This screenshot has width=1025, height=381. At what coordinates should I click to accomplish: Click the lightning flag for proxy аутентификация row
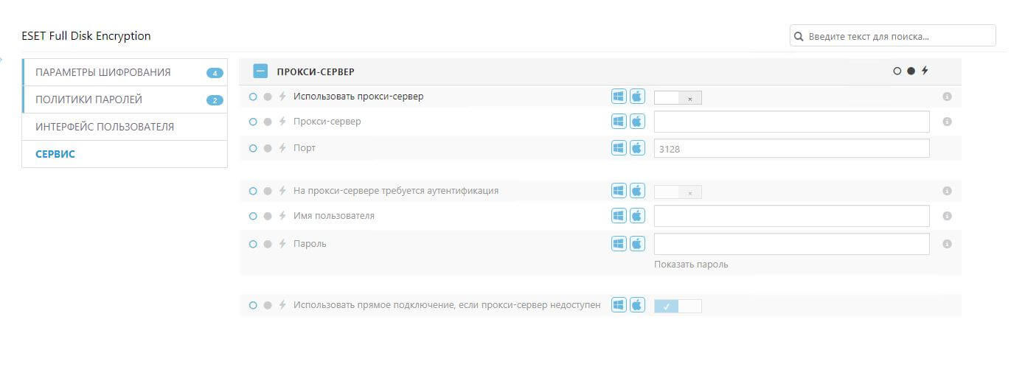[x=282, y=191]
